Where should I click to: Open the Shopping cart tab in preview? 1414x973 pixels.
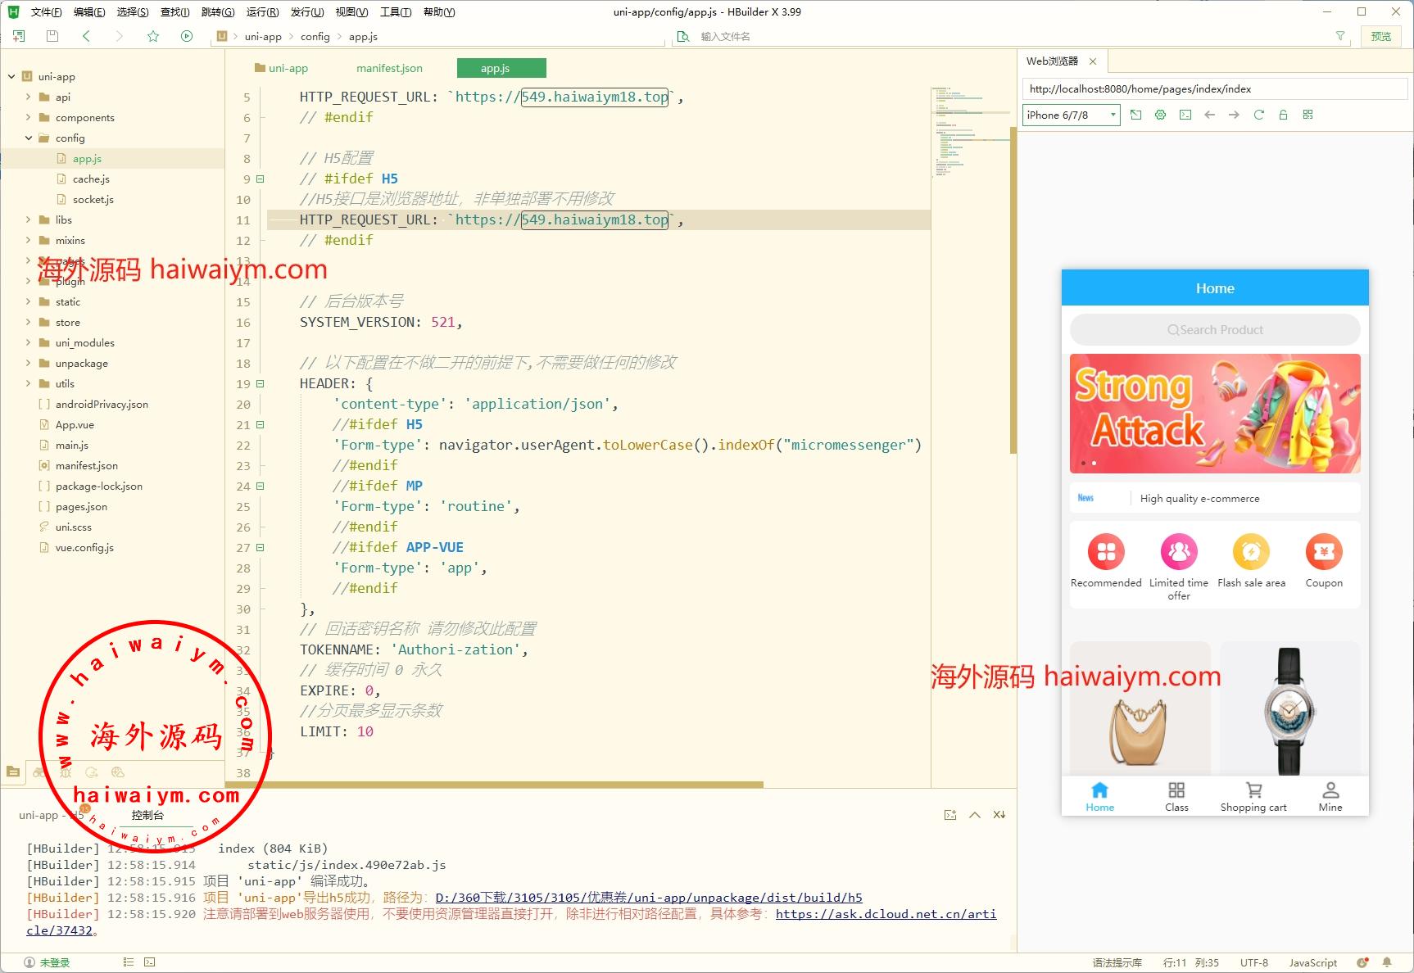click(1253, 796)
